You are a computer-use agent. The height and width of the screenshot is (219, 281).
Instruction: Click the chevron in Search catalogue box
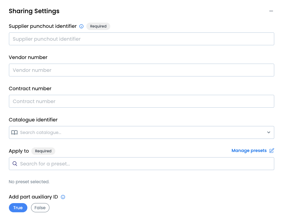coord(269,132)
